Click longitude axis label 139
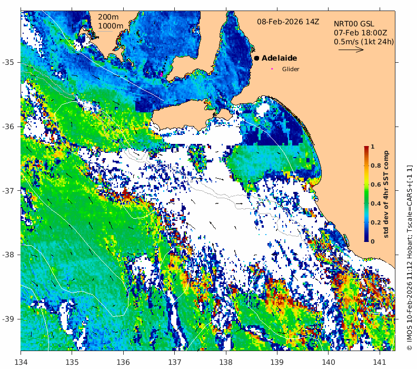Screen dimensions: 417x369 coord(277,362)
